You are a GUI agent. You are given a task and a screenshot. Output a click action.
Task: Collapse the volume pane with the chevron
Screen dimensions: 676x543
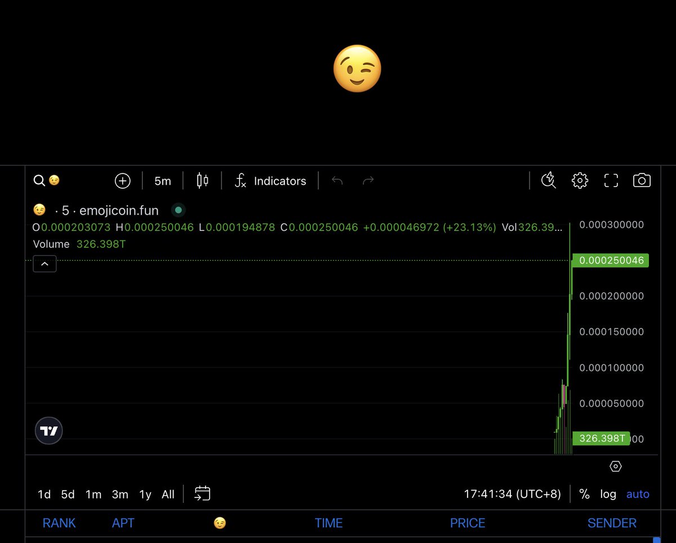pyautogui.click(x=45, y=263)
